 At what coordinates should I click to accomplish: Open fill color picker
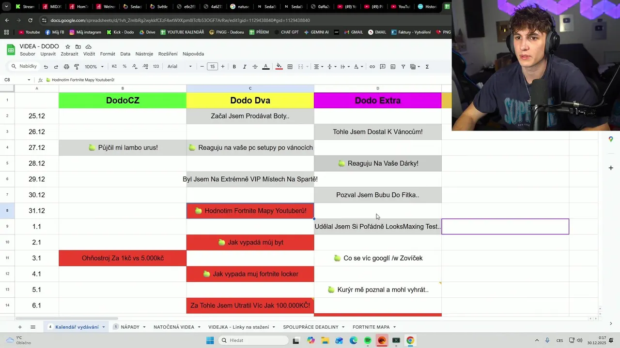(x=279, y=67)
